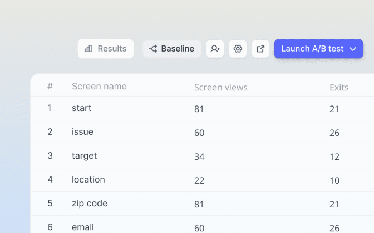This screenshot has height=233, width=374.
Task: Expand the Launch A/B test dropdown chevron
Action: [x=353, y=49]
